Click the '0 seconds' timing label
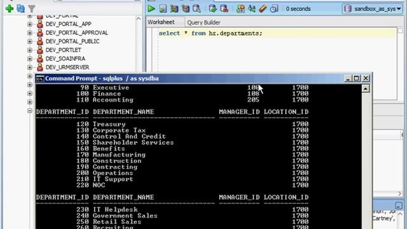The height and width of the screenshot is (229, 407). tap(298, 9)
